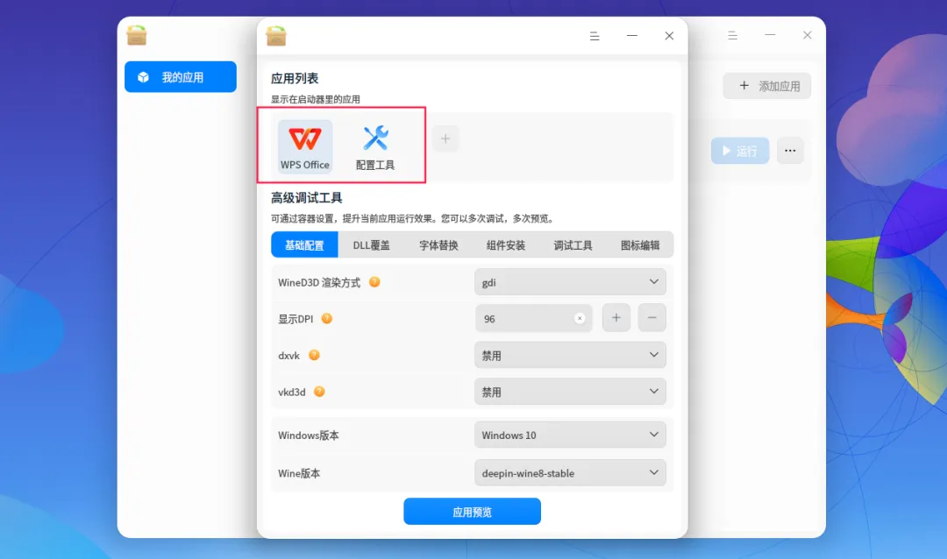Click the 应用列表 heading
Image resolution: width=947 pixels, height=559 pixels.
coord(295,78)
